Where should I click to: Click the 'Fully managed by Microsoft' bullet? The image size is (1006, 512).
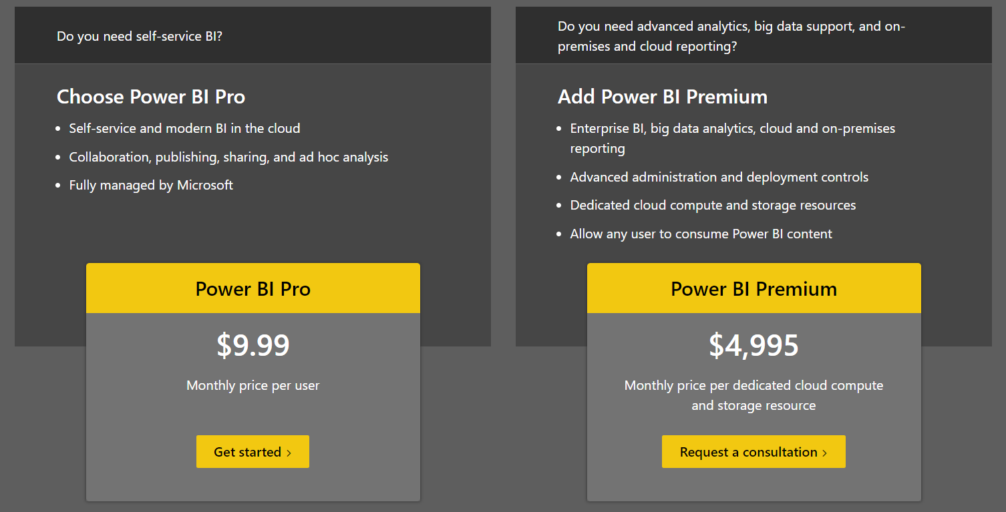pos(151,185)
